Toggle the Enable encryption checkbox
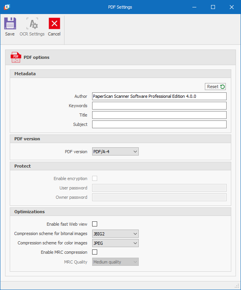241x290 pixels. (x=94, y=179)
